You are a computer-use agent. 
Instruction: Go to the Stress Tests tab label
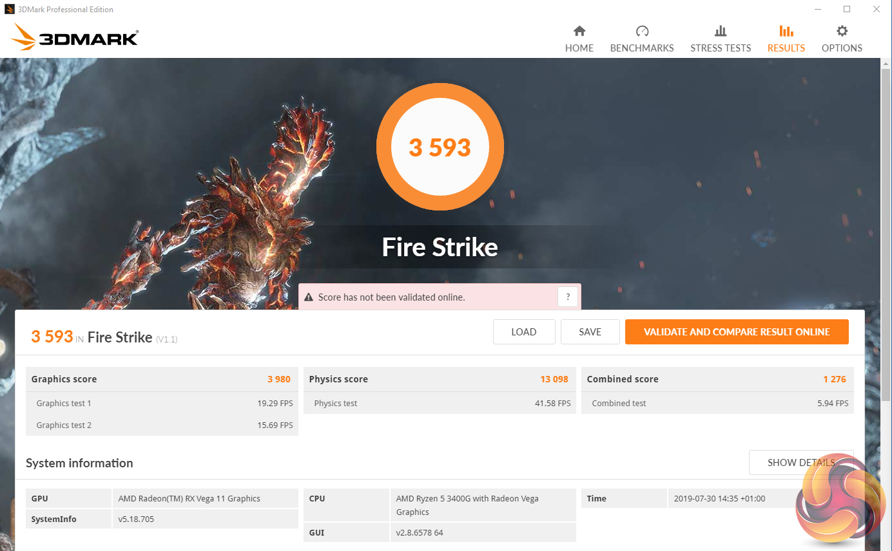[x=721, y=48]
